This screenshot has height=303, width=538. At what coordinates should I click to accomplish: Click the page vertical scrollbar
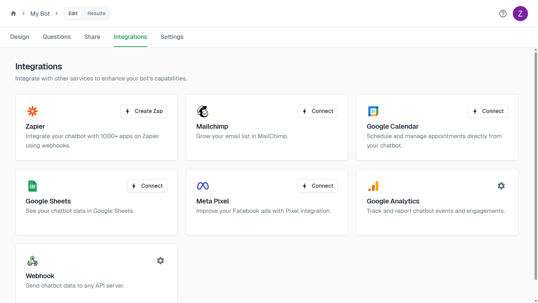pyautogui.click(x=536, y=164)
